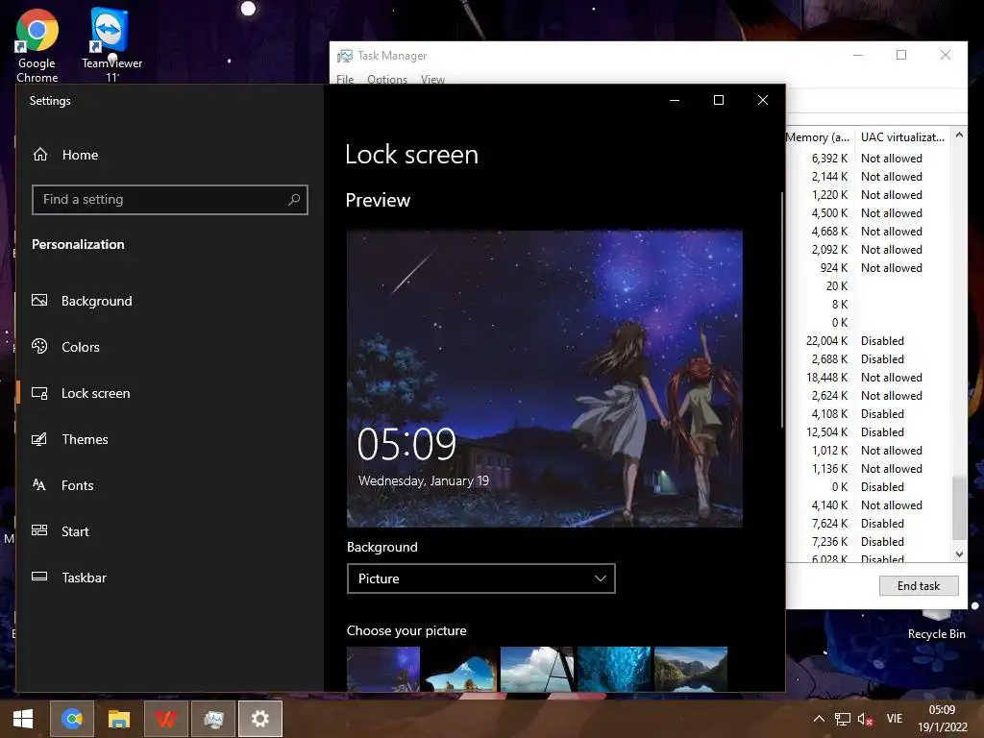The height and width of the screenshot is (738, 984).
Task: Select the row with 7,624 K memory
Action: tap(869, 524)
